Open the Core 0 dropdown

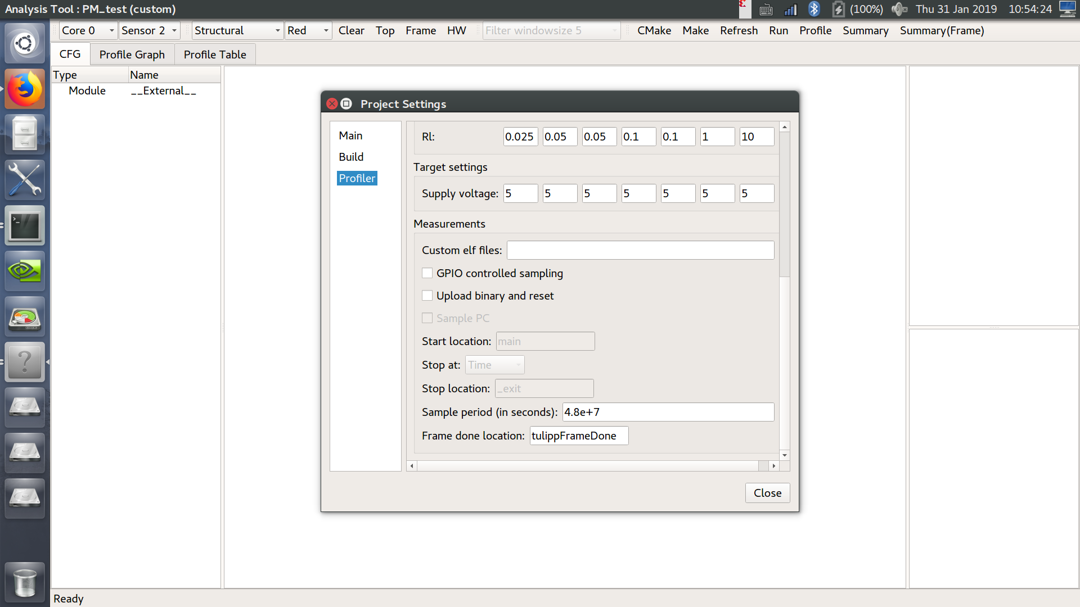tap(88, 30)
